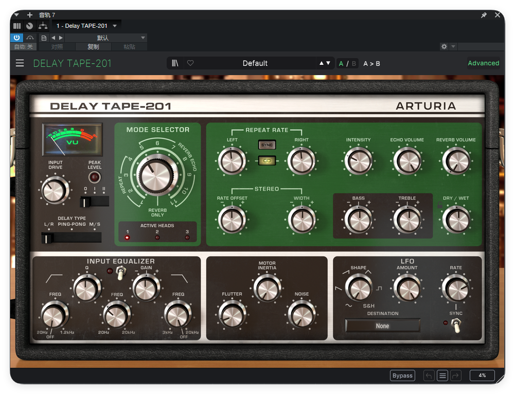Viewport: 515px width, 394px height.
Task: Click the Treble tone knob
Action: pos(407,220)
